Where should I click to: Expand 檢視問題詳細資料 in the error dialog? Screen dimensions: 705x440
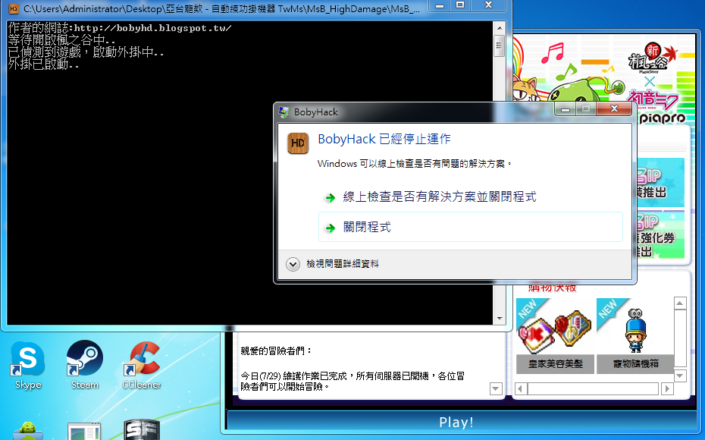pyautogui.click(x=345, y=266)
